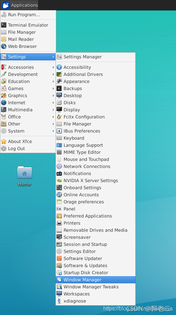Select the Screensaver entry
Screen dimensions: 176x315
(96, 237)
